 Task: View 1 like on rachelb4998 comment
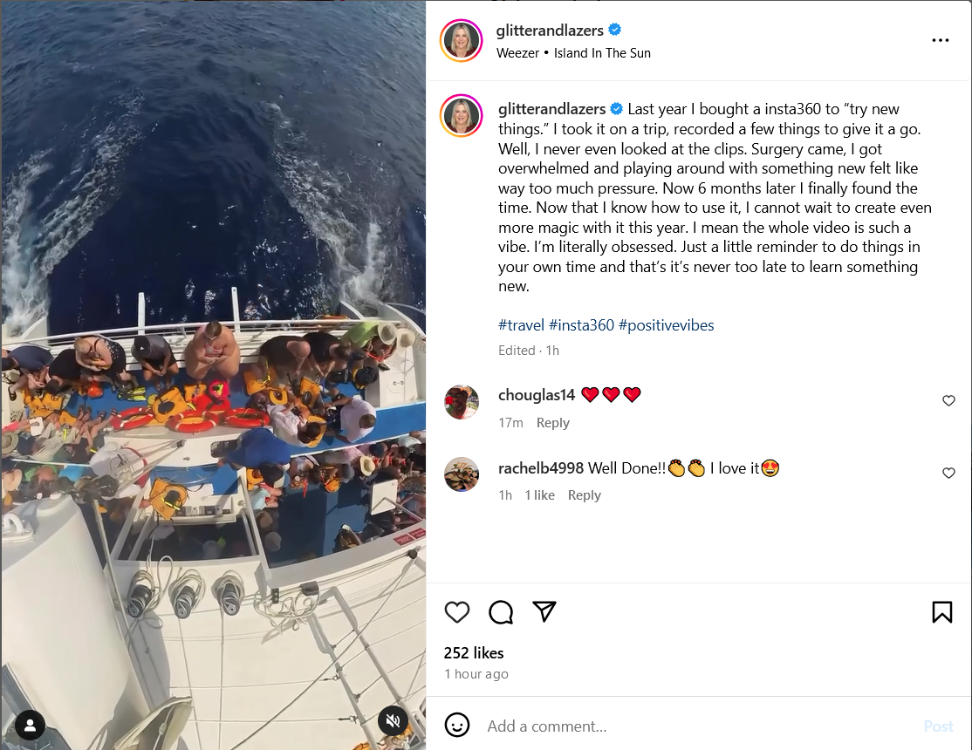(539, 495)
